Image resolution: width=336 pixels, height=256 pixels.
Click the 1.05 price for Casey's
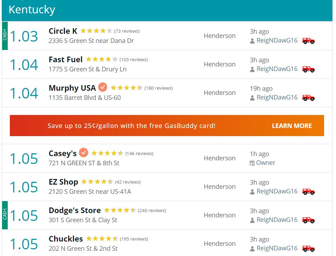click(24, 159)
